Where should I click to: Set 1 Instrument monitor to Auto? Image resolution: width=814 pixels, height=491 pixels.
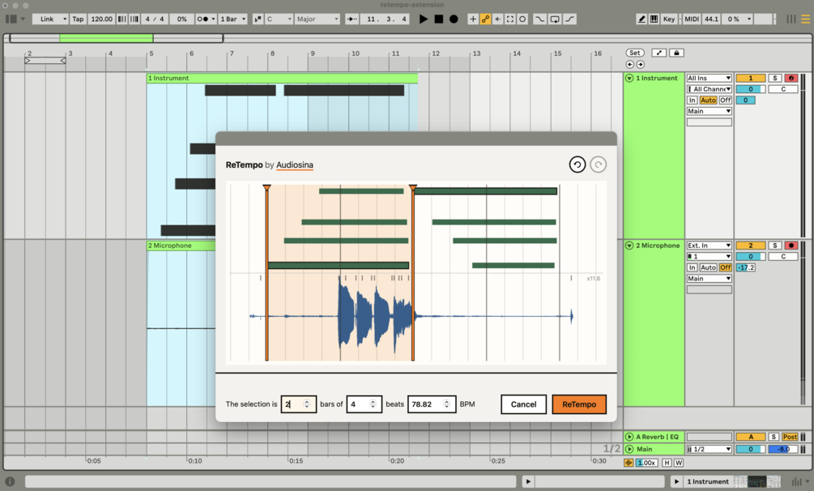tap(708, 100)
